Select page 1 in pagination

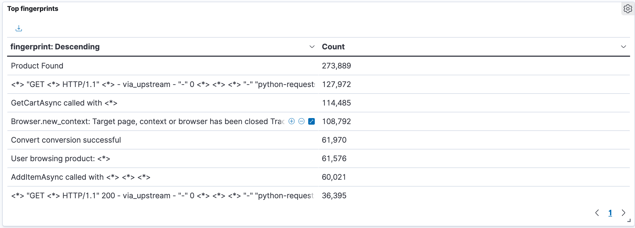tap(610, 213)
